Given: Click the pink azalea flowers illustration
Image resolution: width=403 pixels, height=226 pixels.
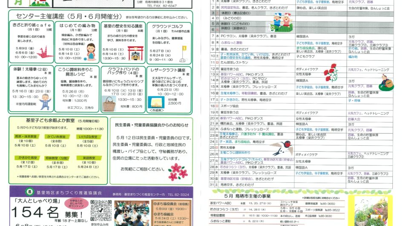Looking at the screenshot, I should (x=178, y=172).
